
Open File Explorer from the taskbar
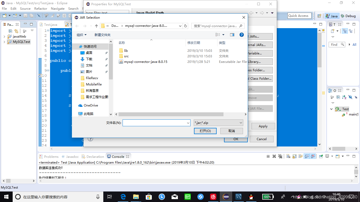[136, 197]
